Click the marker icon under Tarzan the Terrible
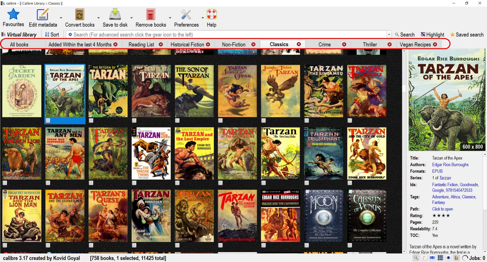Screen dimensions: 487x262 (350, 120)
